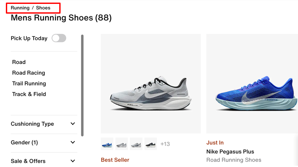Show the +13 more colorways
This screenshot has height=167, width=298.
tap(165, 144)
